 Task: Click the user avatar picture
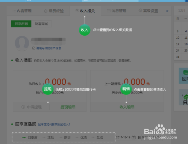click(22, 43)
